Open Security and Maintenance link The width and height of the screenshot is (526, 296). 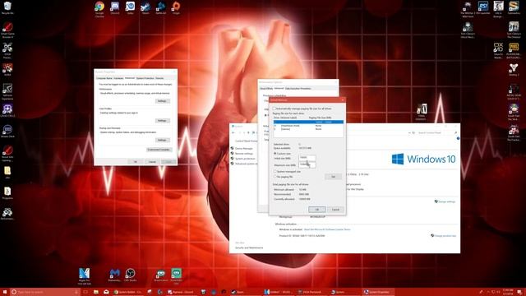coord(249,247)
